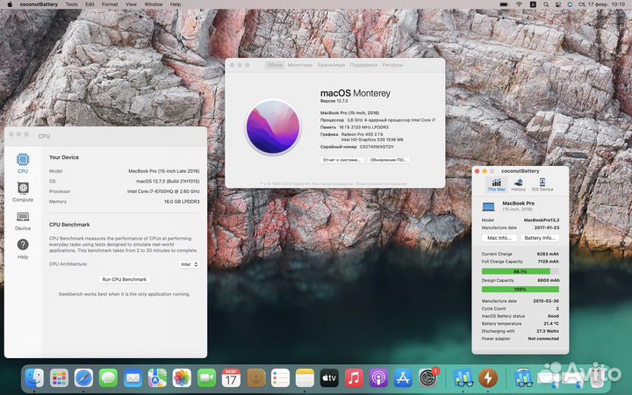Screen dimensions: 632x395
Task: Open iOS Device in the coconutBattery toolbar
Action: 542,185
